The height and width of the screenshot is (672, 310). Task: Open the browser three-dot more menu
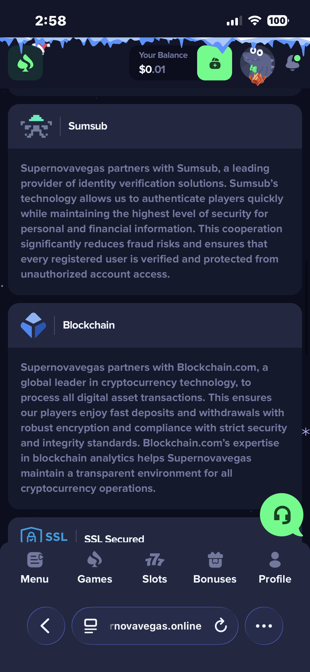coord(264,626)
